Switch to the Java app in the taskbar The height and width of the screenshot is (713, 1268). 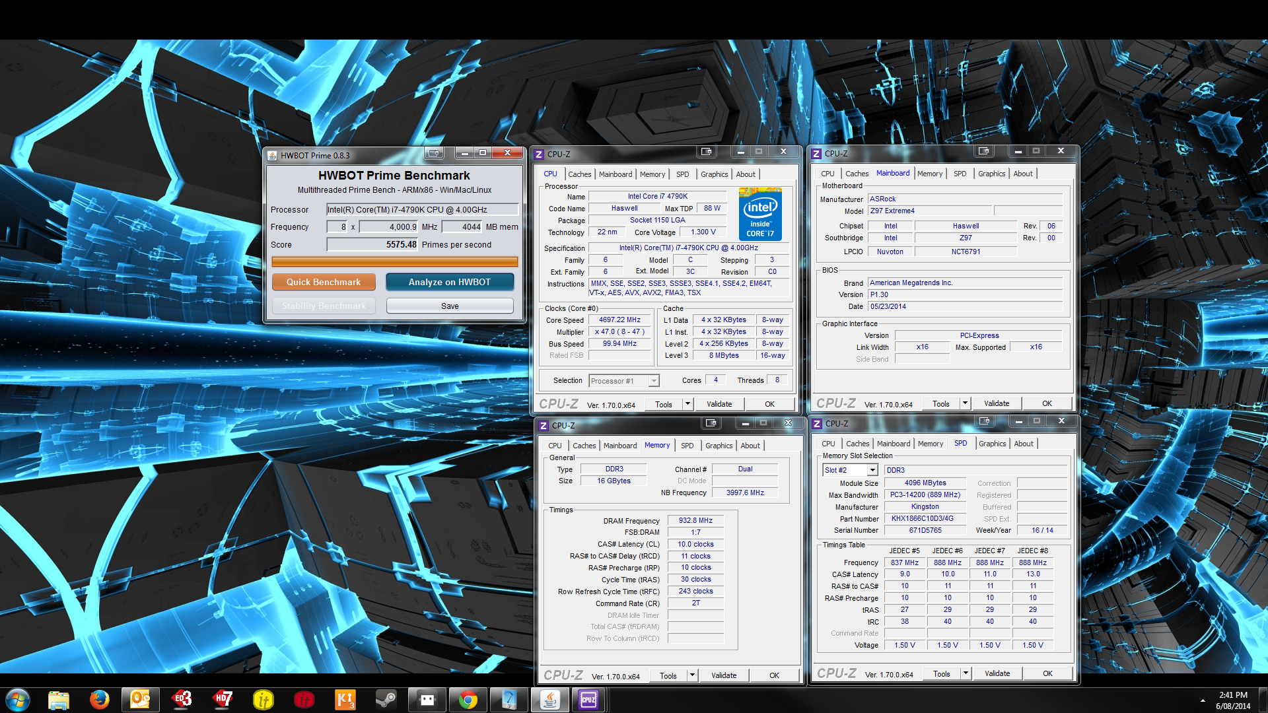coord(550,699)
